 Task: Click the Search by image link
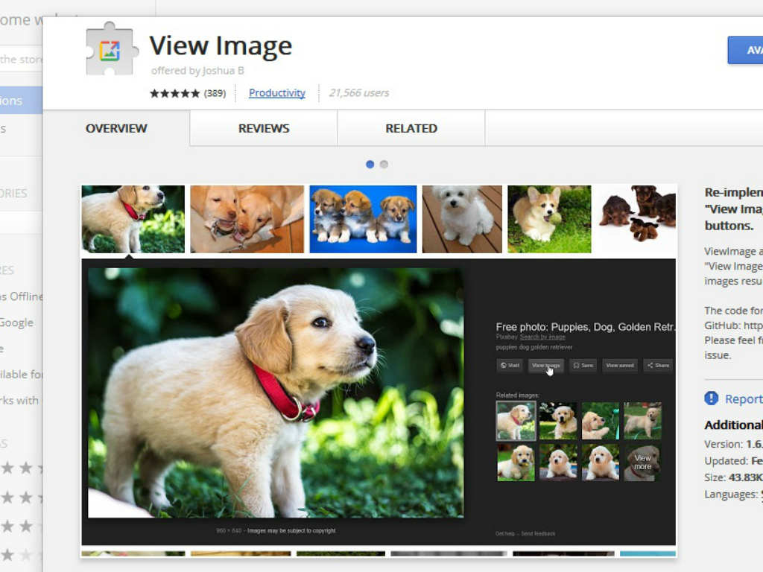tap(542, 337)
